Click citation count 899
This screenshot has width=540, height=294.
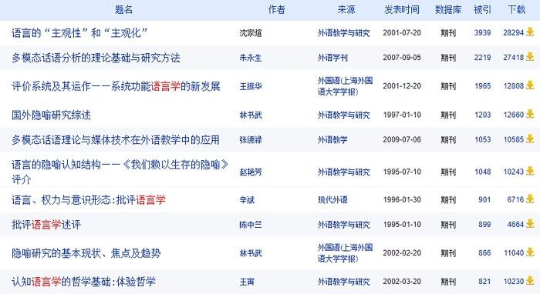tap(484, 224)
